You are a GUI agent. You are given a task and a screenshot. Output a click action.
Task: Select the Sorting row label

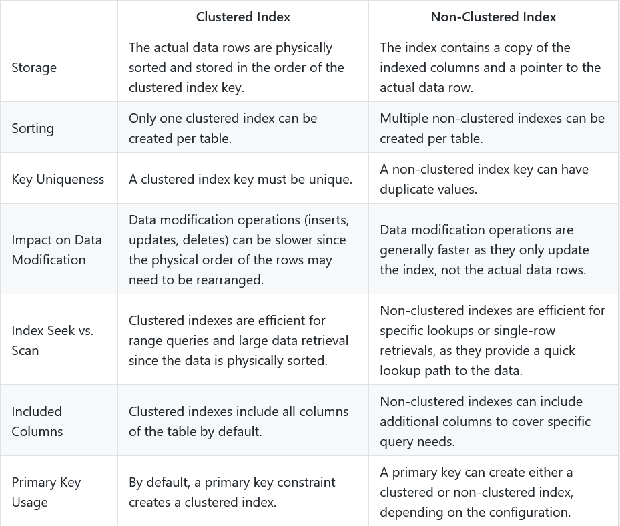click(x=33, y=128)
